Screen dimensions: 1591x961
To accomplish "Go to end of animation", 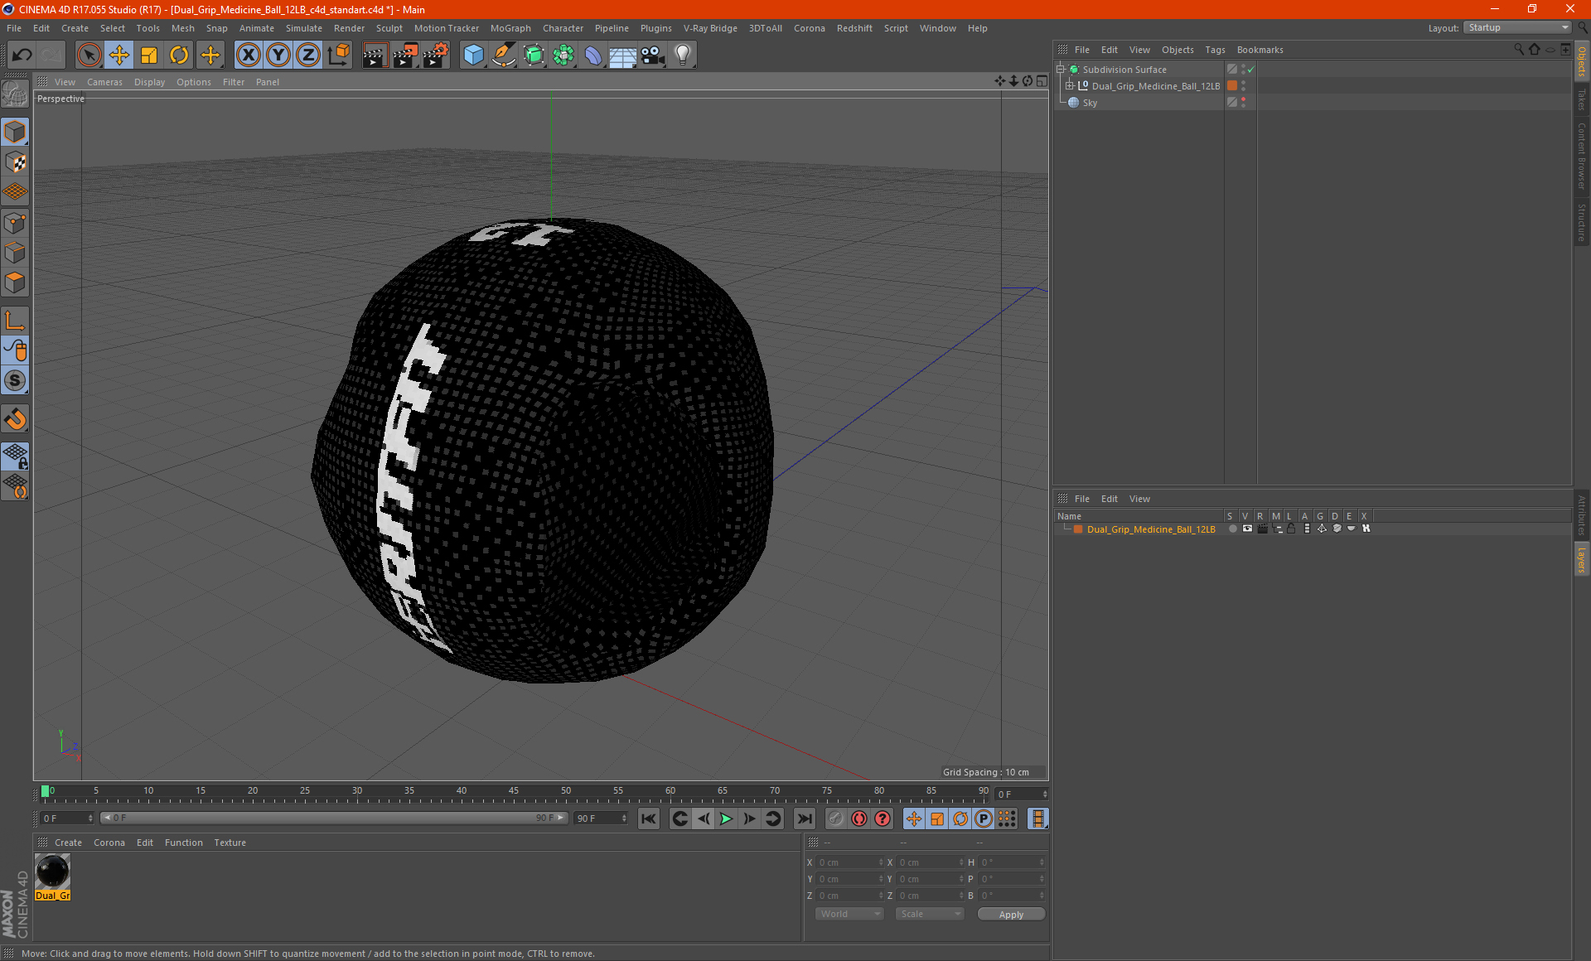I will coord(804,819).
